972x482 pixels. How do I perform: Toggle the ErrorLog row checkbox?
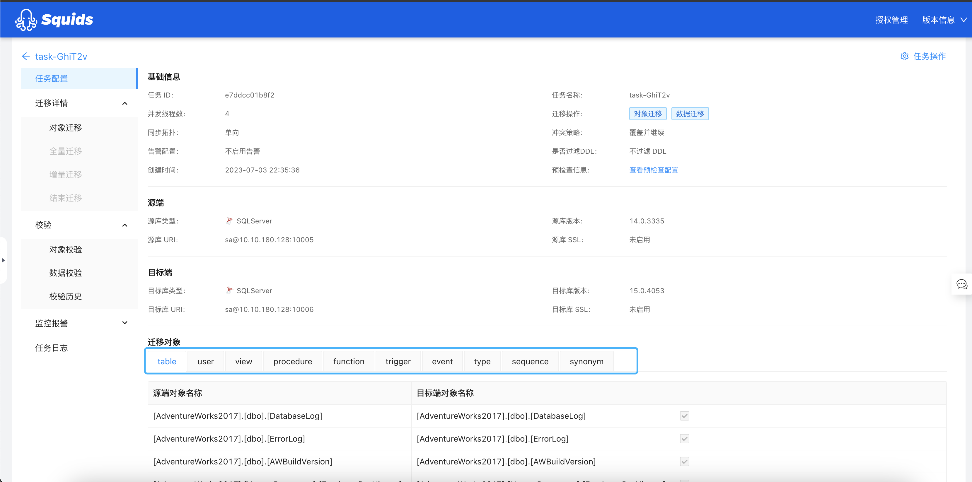685,439
